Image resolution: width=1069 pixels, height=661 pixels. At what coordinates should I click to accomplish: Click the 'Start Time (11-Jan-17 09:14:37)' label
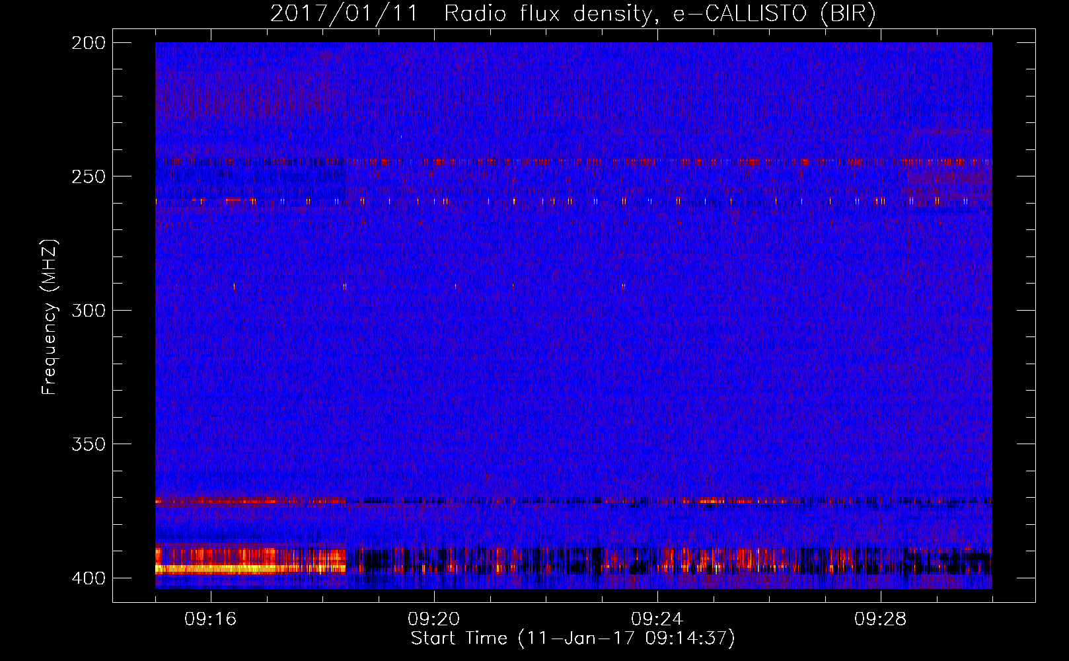(573, 639)
